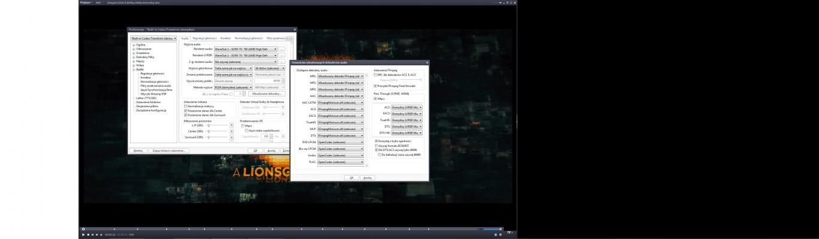Open the Zmiana próbkowania dropdown
The image size is (819, 239).
click(233, 74)
